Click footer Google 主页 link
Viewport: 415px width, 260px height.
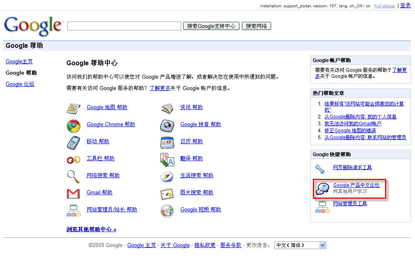pyautogui.click(x=141, y=245)
